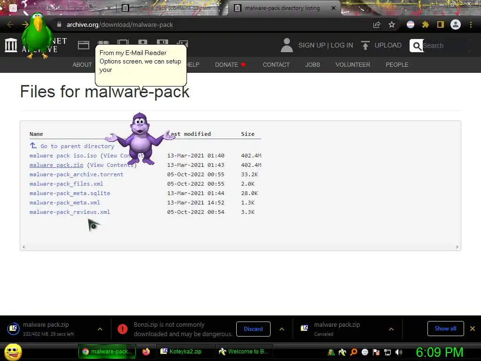Switch to the 'malware pack (contains' tab
Viewport: 481px width, 361px height.
tap(172, 8)
